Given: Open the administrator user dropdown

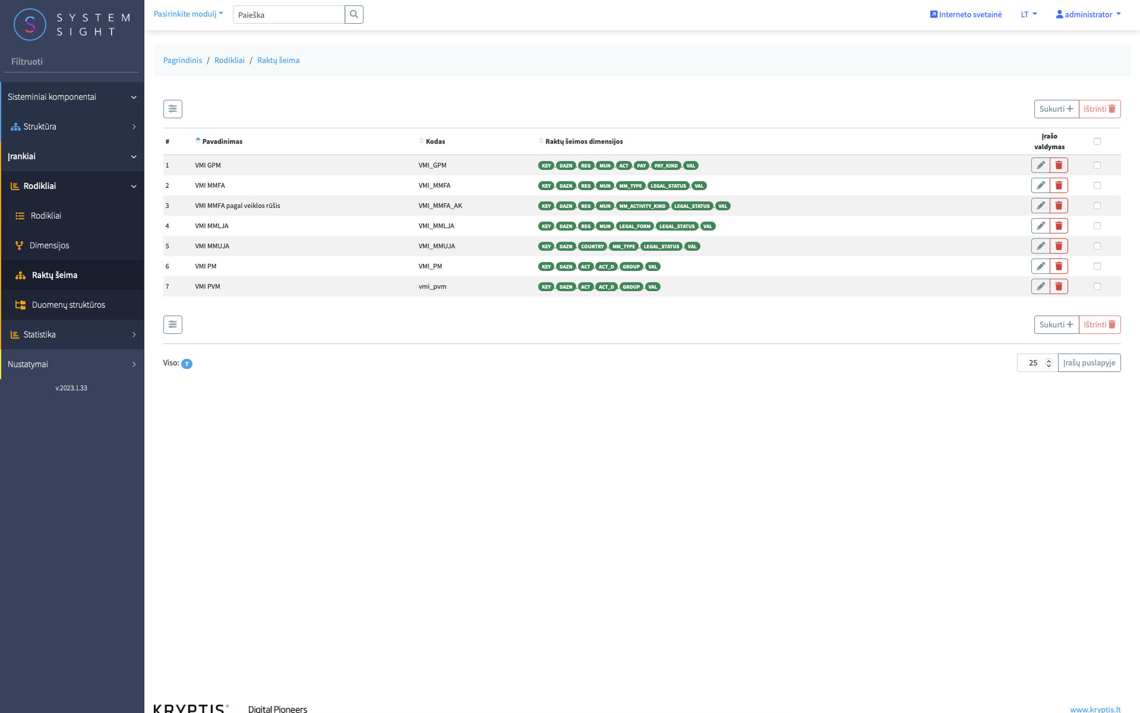Looking at the screenshot, I should pos(1088,14).
